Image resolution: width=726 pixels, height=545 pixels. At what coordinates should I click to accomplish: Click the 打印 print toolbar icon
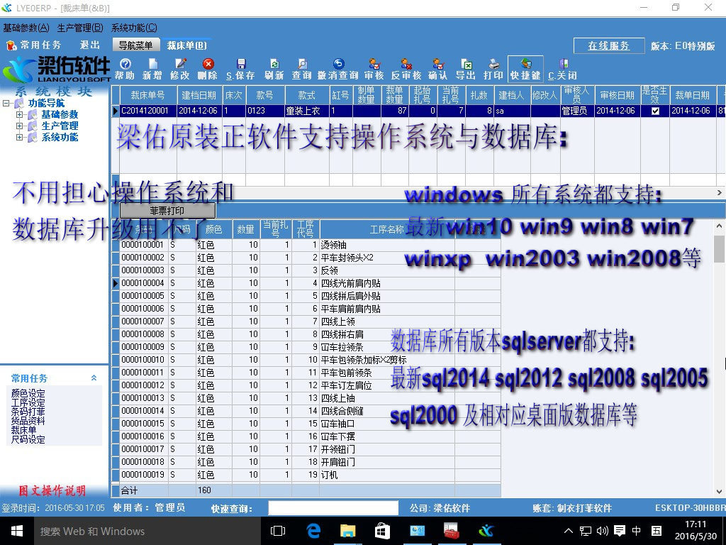pyautogui.click(x=493, y=69)
